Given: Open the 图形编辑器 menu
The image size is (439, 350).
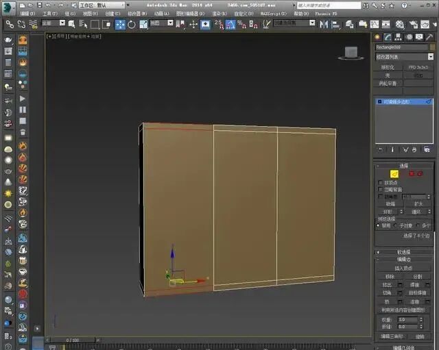Looking at the screenshot, I should (x=190, y=14).
